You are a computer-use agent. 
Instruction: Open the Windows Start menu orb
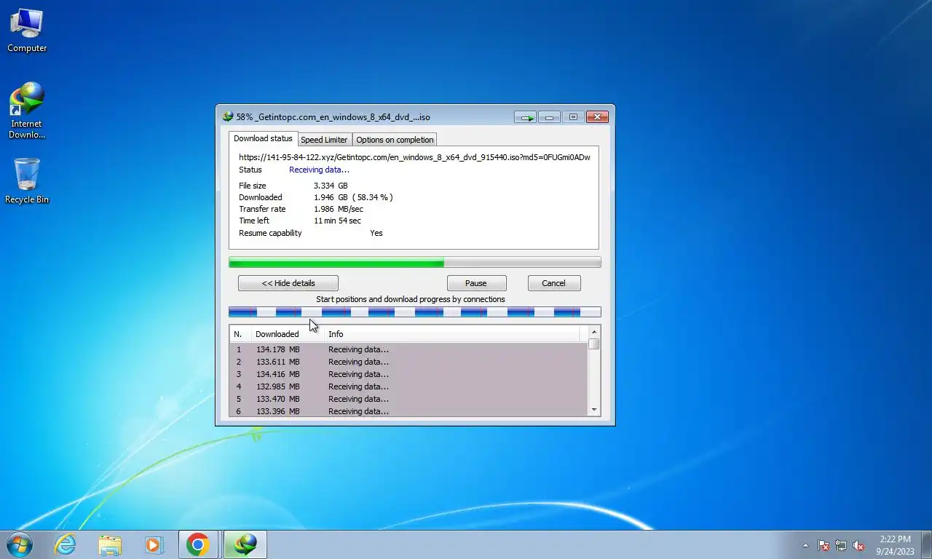coord(19,544)
